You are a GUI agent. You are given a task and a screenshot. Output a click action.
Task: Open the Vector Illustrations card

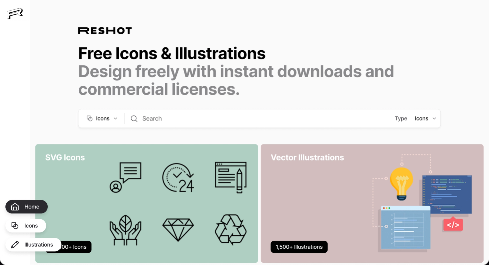click(372, 203)
